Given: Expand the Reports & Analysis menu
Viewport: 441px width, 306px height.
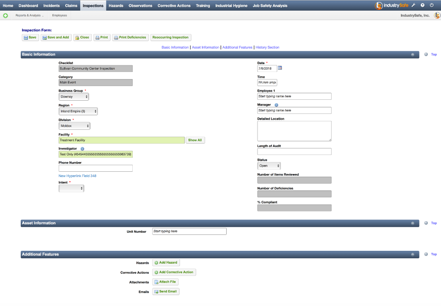Looking at the screenshot, I should point(30,15).
